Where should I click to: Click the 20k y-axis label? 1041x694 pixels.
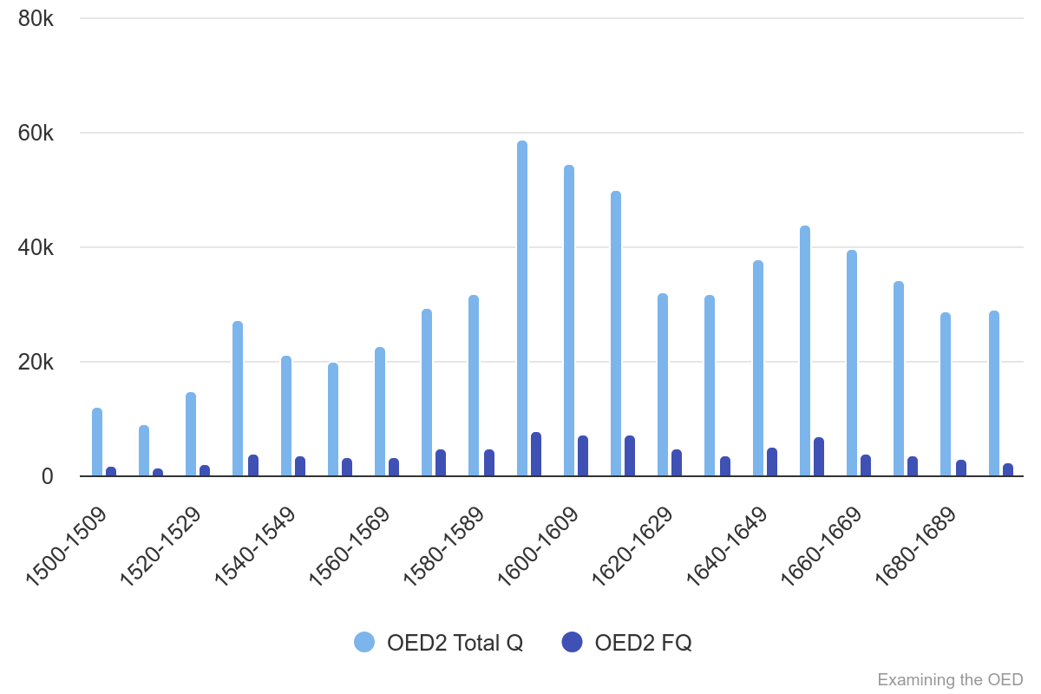(36, 362)
